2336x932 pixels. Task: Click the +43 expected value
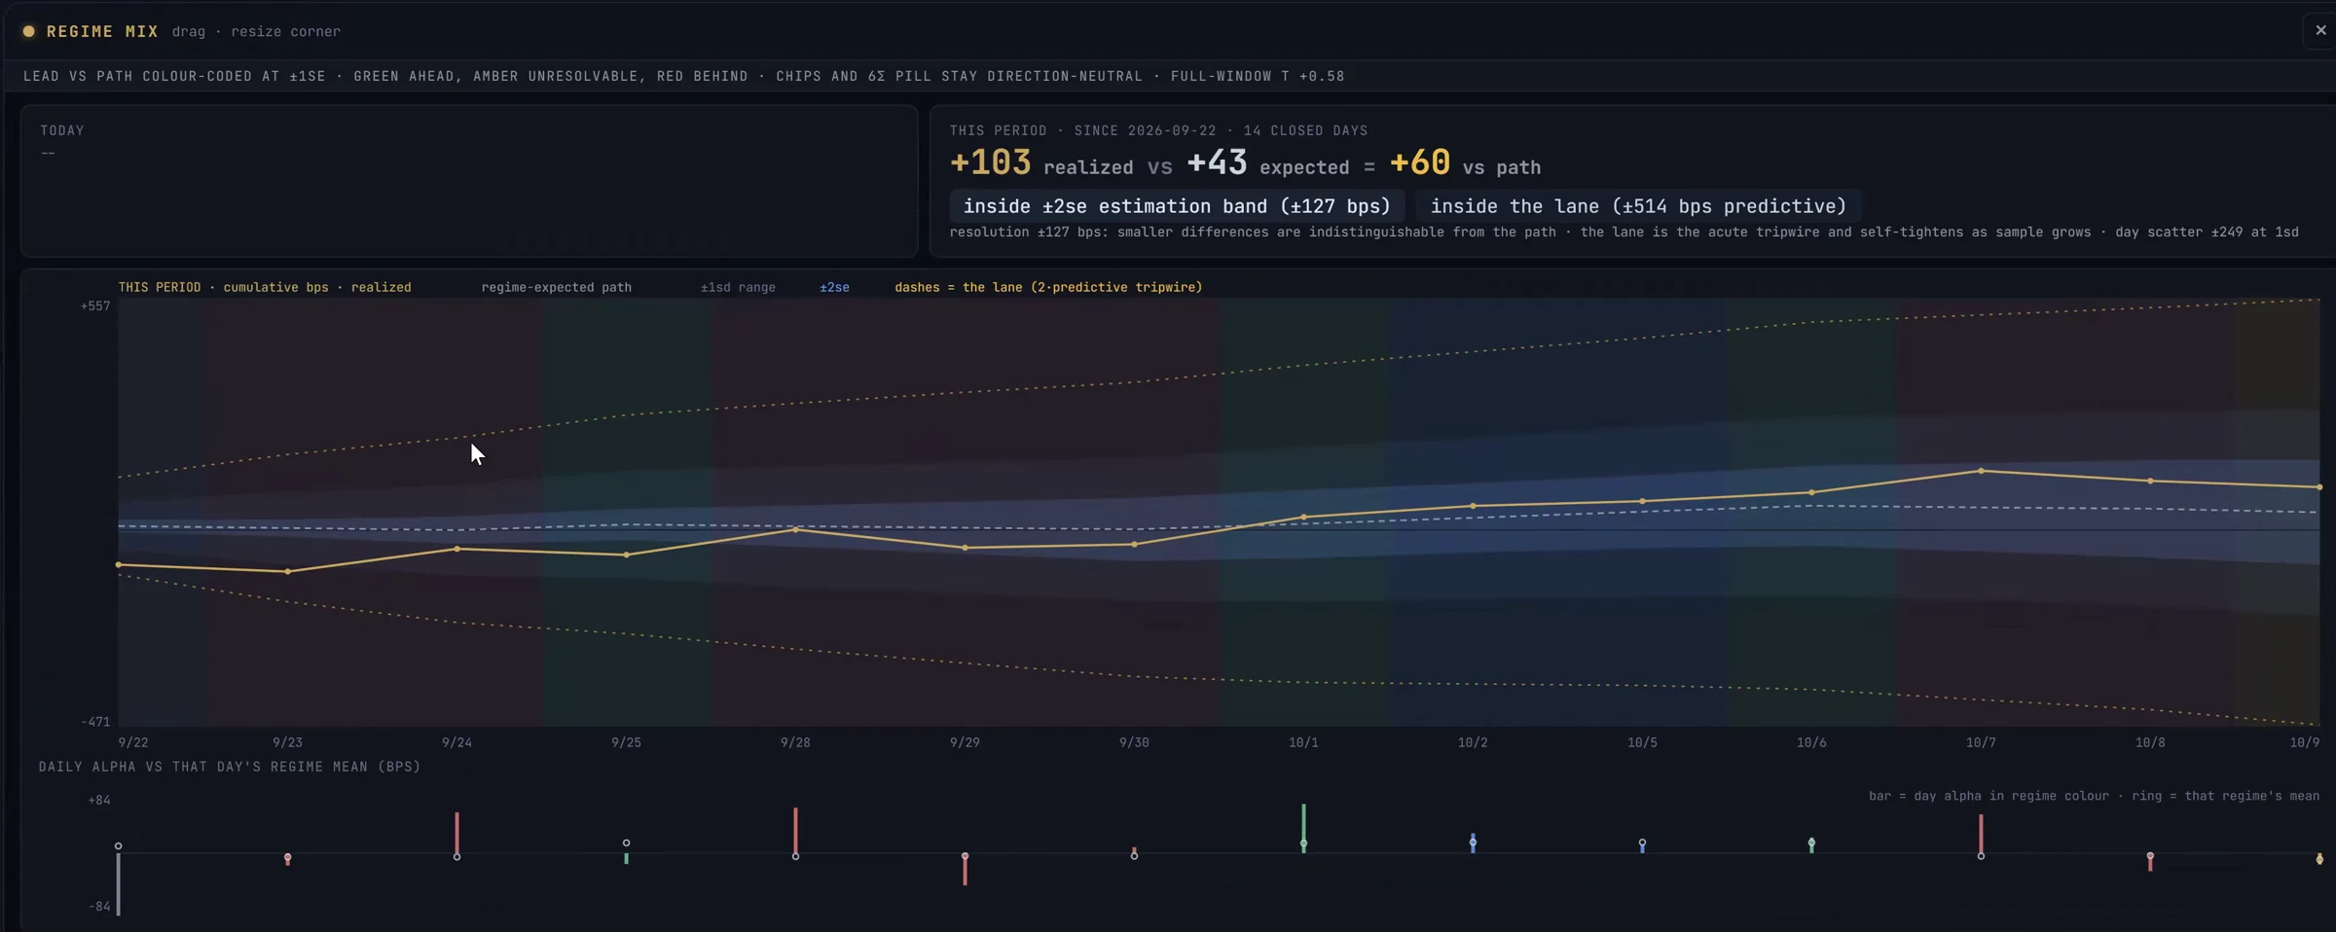[1217, 162]
